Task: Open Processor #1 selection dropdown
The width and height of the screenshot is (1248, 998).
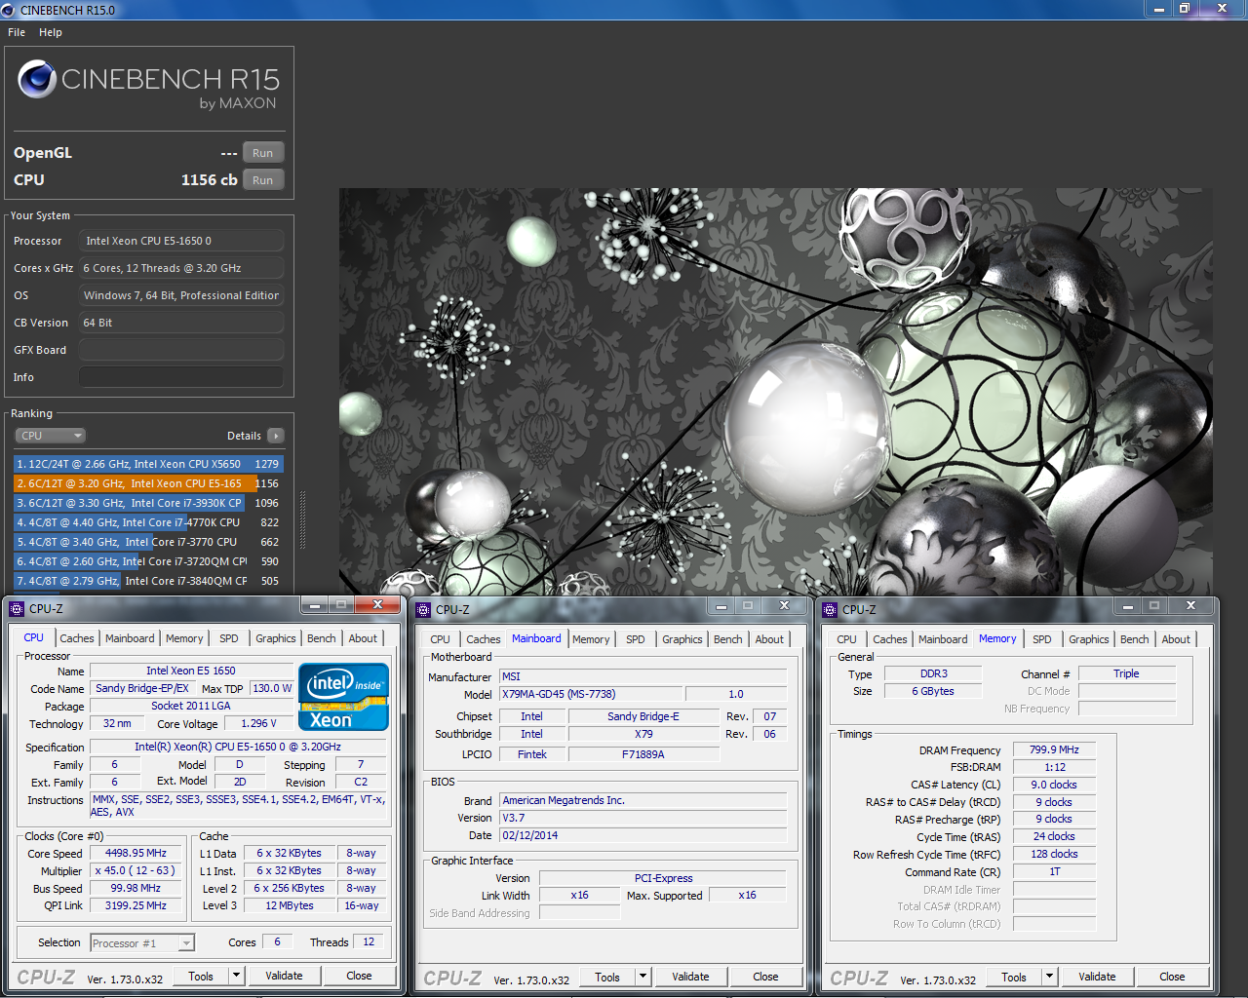Action: [x=142, y=942]
